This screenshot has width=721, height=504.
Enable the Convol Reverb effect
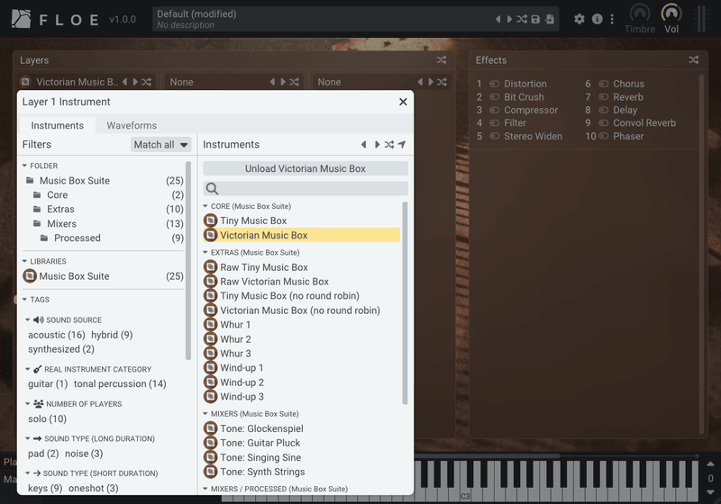tap(603, 123)
